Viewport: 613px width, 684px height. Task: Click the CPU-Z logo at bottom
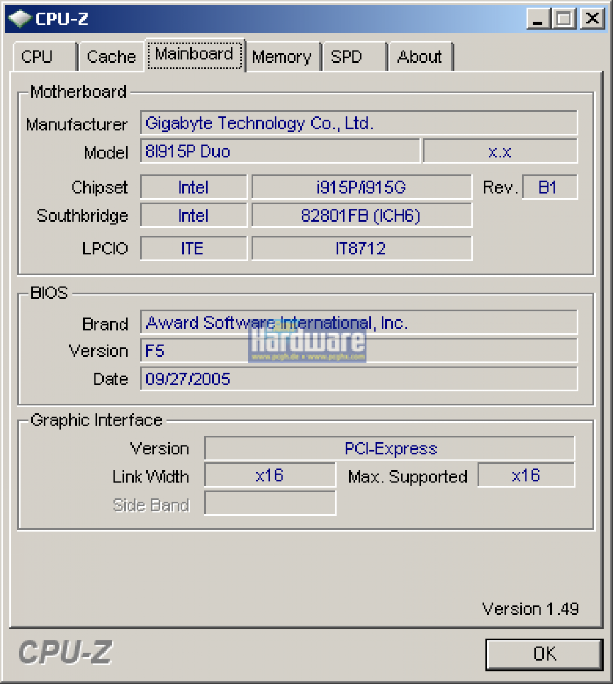pyautogui.click(x=65, y=653)
